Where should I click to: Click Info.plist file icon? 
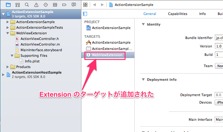tap(22, 61)
